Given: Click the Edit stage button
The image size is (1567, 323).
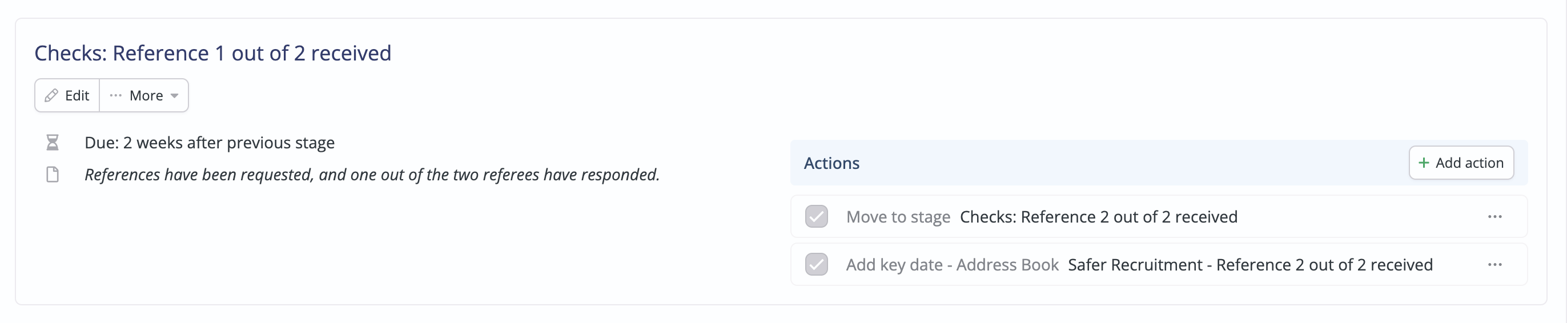Looking at the screenshot, I should pos(67,95).
